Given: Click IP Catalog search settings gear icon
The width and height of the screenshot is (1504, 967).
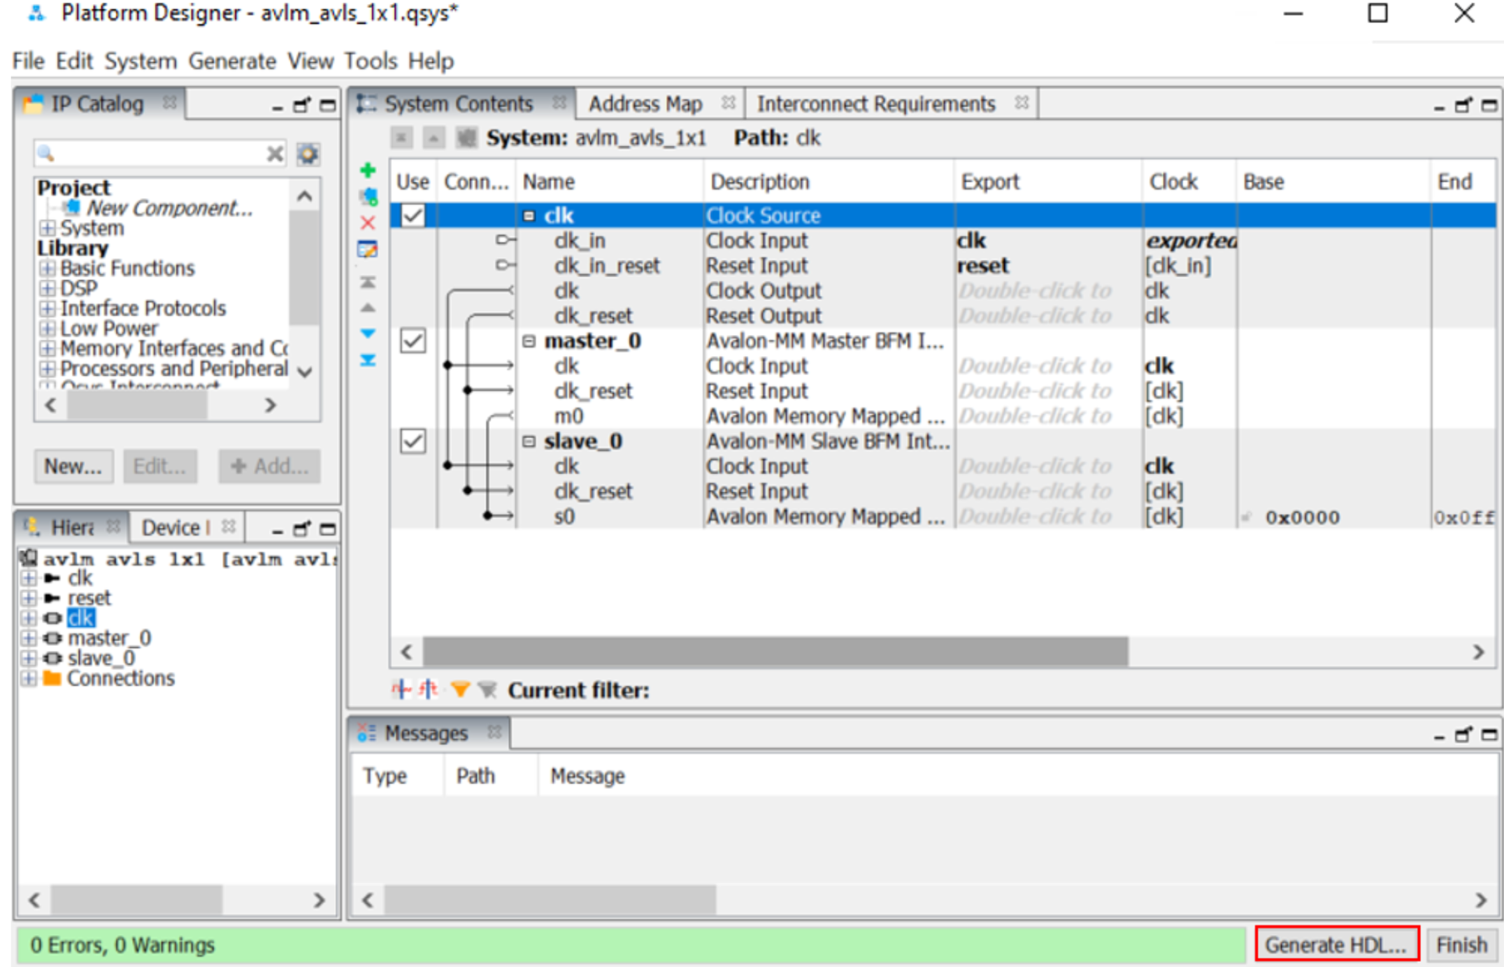Looking at the screenshot, I should 308,154.
